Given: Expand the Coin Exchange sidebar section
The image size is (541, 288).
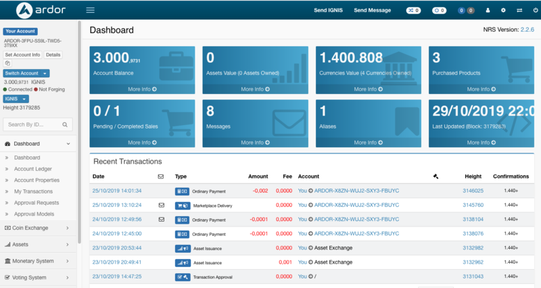Looking at the screenshot, I should pos(39,228).
